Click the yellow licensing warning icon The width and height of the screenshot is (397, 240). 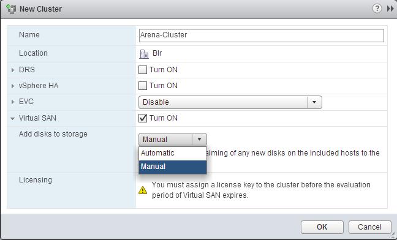tap(143, 190)
